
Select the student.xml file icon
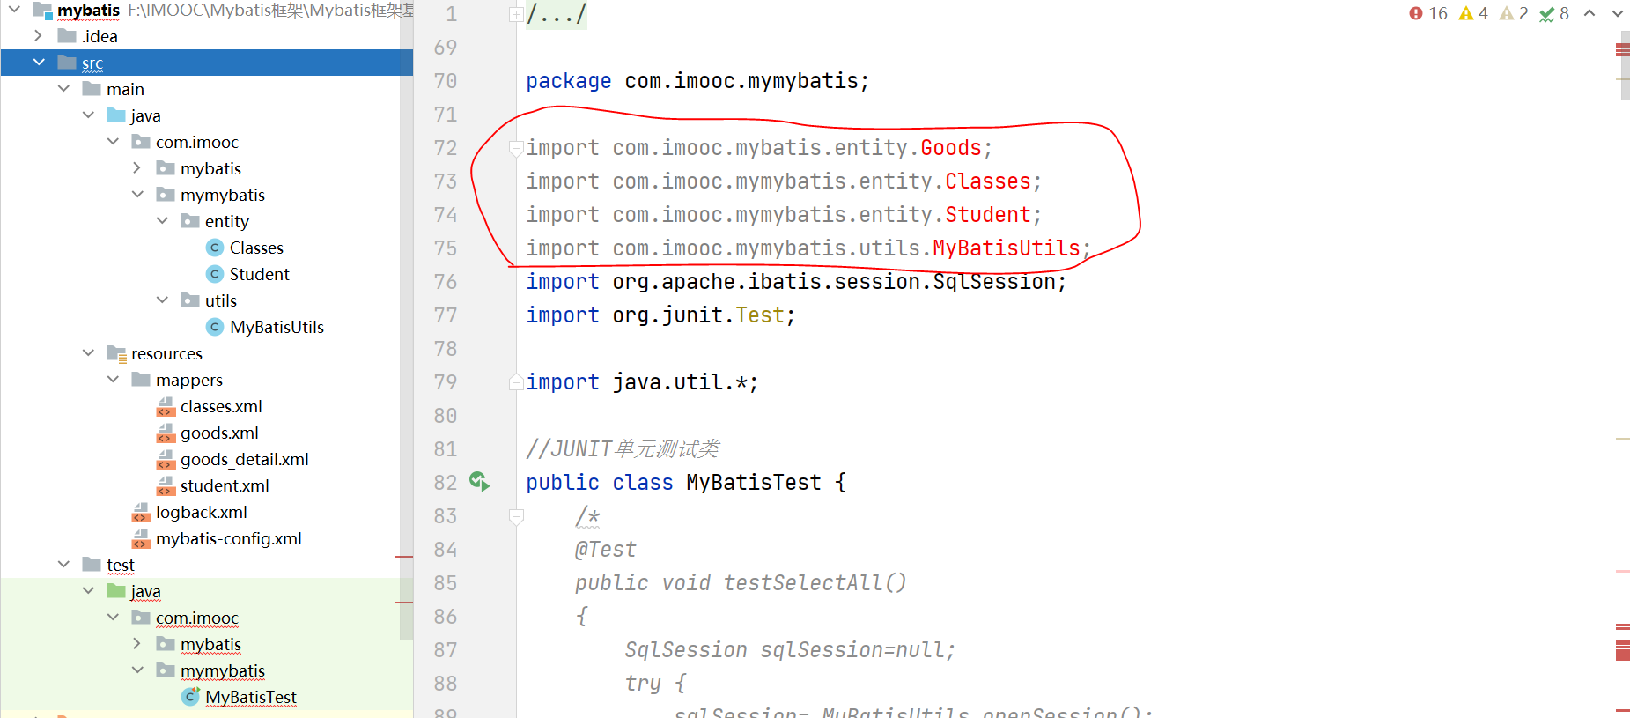[x=166, y=486]
